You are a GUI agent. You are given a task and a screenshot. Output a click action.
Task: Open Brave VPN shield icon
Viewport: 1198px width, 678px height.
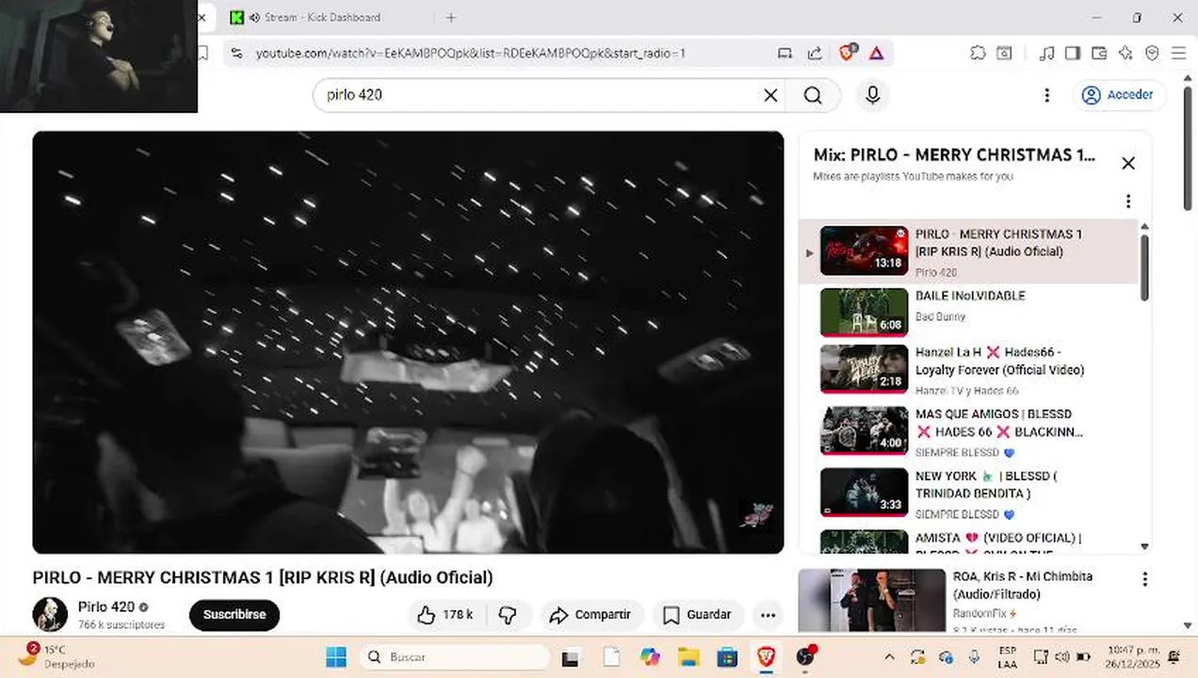tap(1151, 54)
